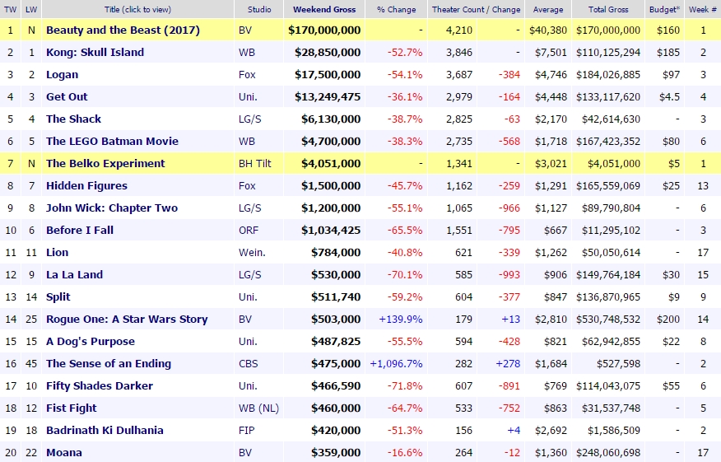Click studio Uni. in the Get Out row

(248, 96)
